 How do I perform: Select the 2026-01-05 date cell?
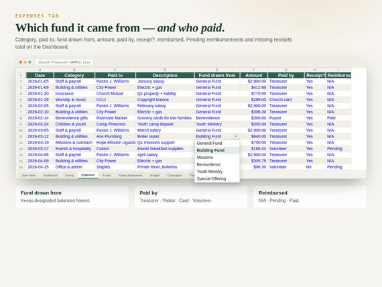(40, 81)
